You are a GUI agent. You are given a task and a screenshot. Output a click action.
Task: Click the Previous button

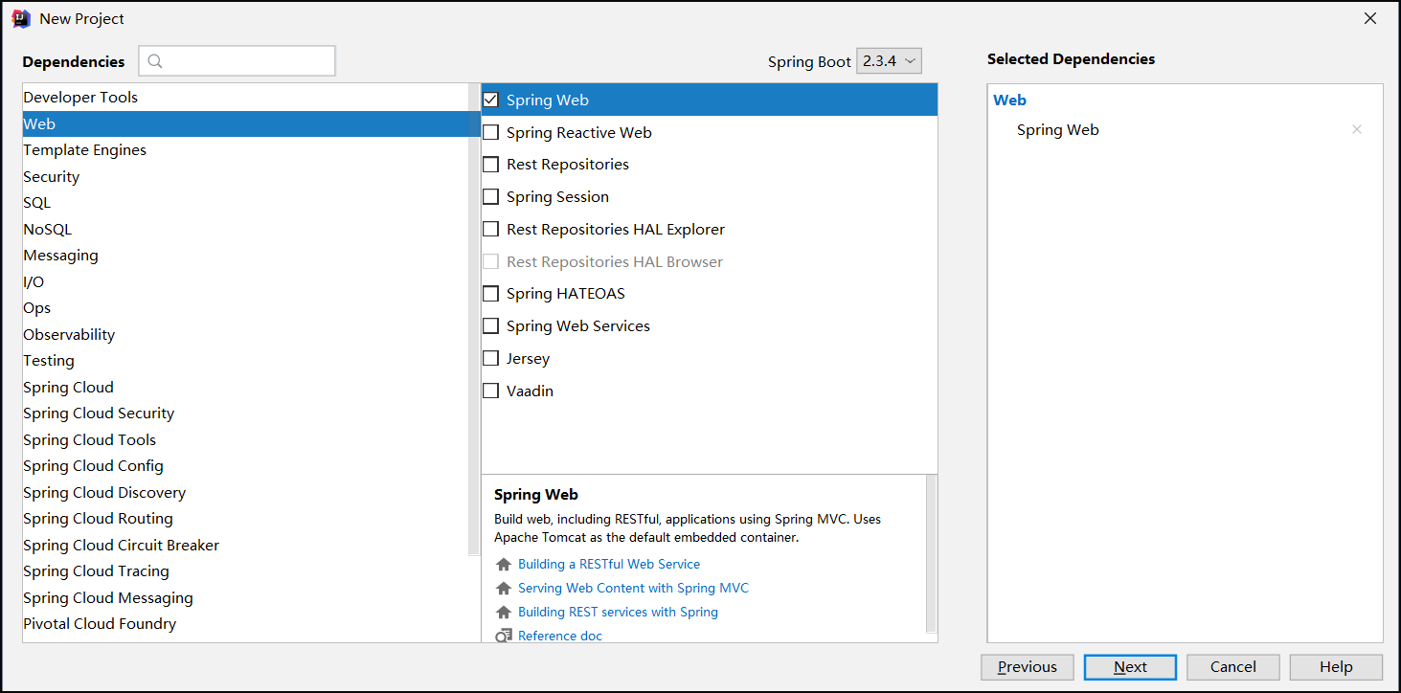coord(1027,667)
